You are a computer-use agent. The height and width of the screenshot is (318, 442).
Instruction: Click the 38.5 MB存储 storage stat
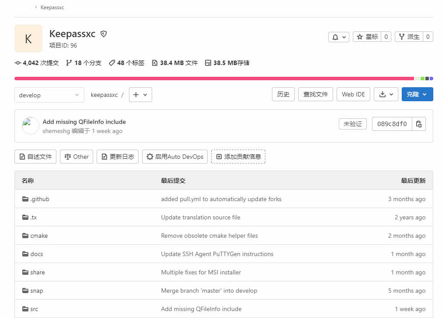coord(227,63)
